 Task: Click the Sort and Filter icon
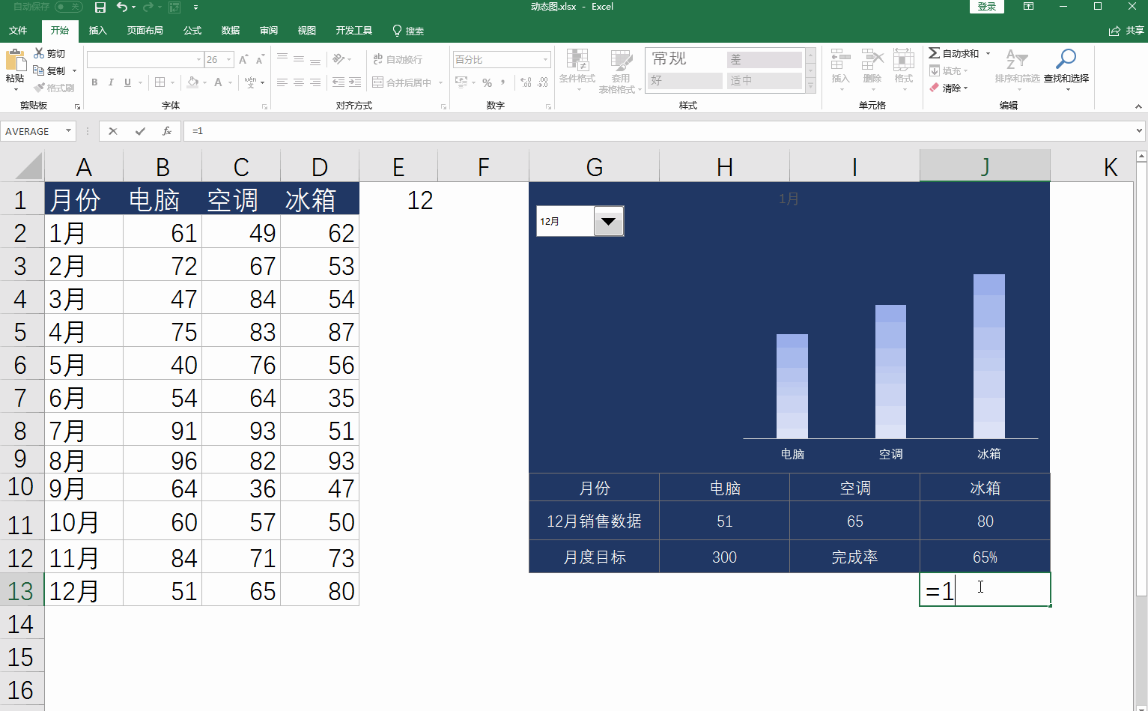[1016, 59]
